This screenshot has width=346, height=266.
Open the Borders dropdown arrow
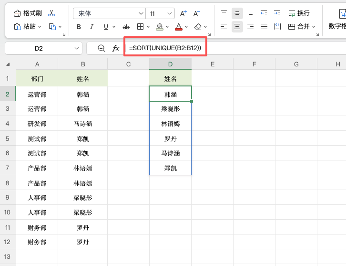(x=148, y=27)
